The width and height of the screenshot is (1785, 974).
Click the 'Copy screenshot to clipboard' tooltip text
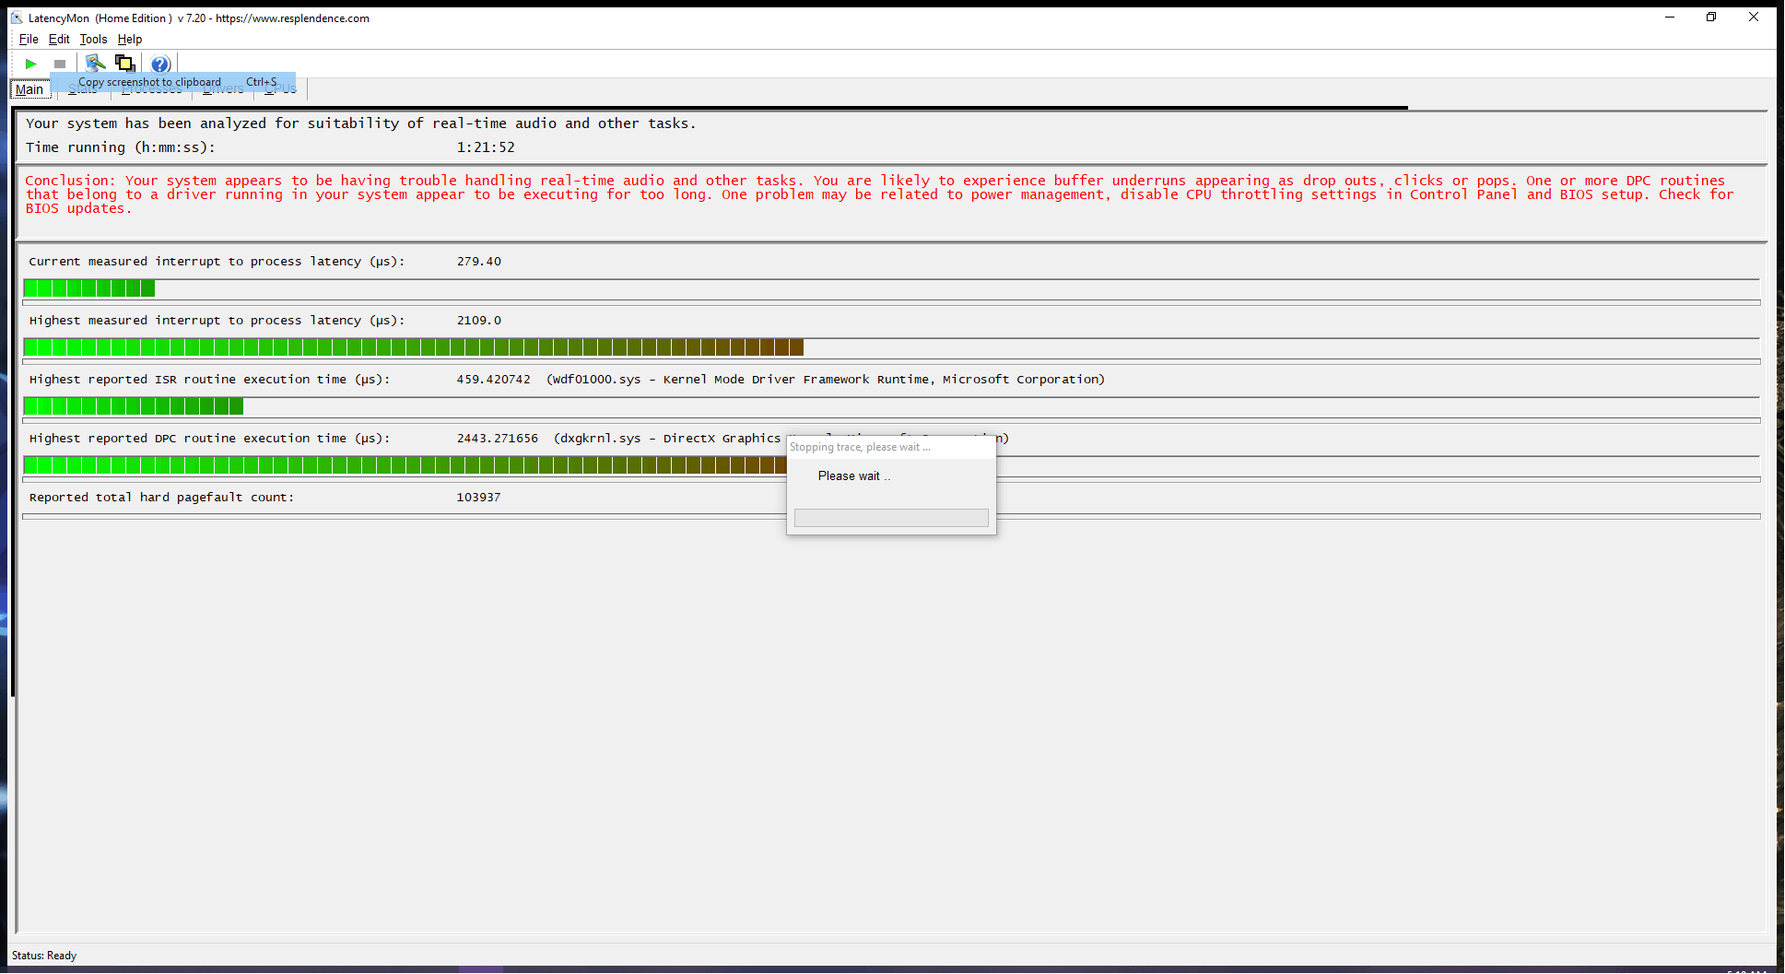coord(149,82)
